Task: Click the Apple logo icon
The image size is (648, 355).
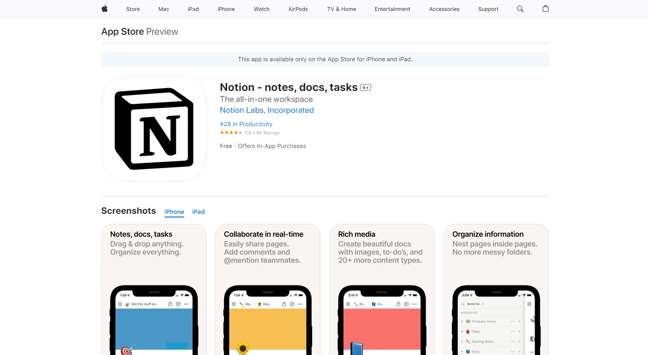Action: click(x=105, y=9)
